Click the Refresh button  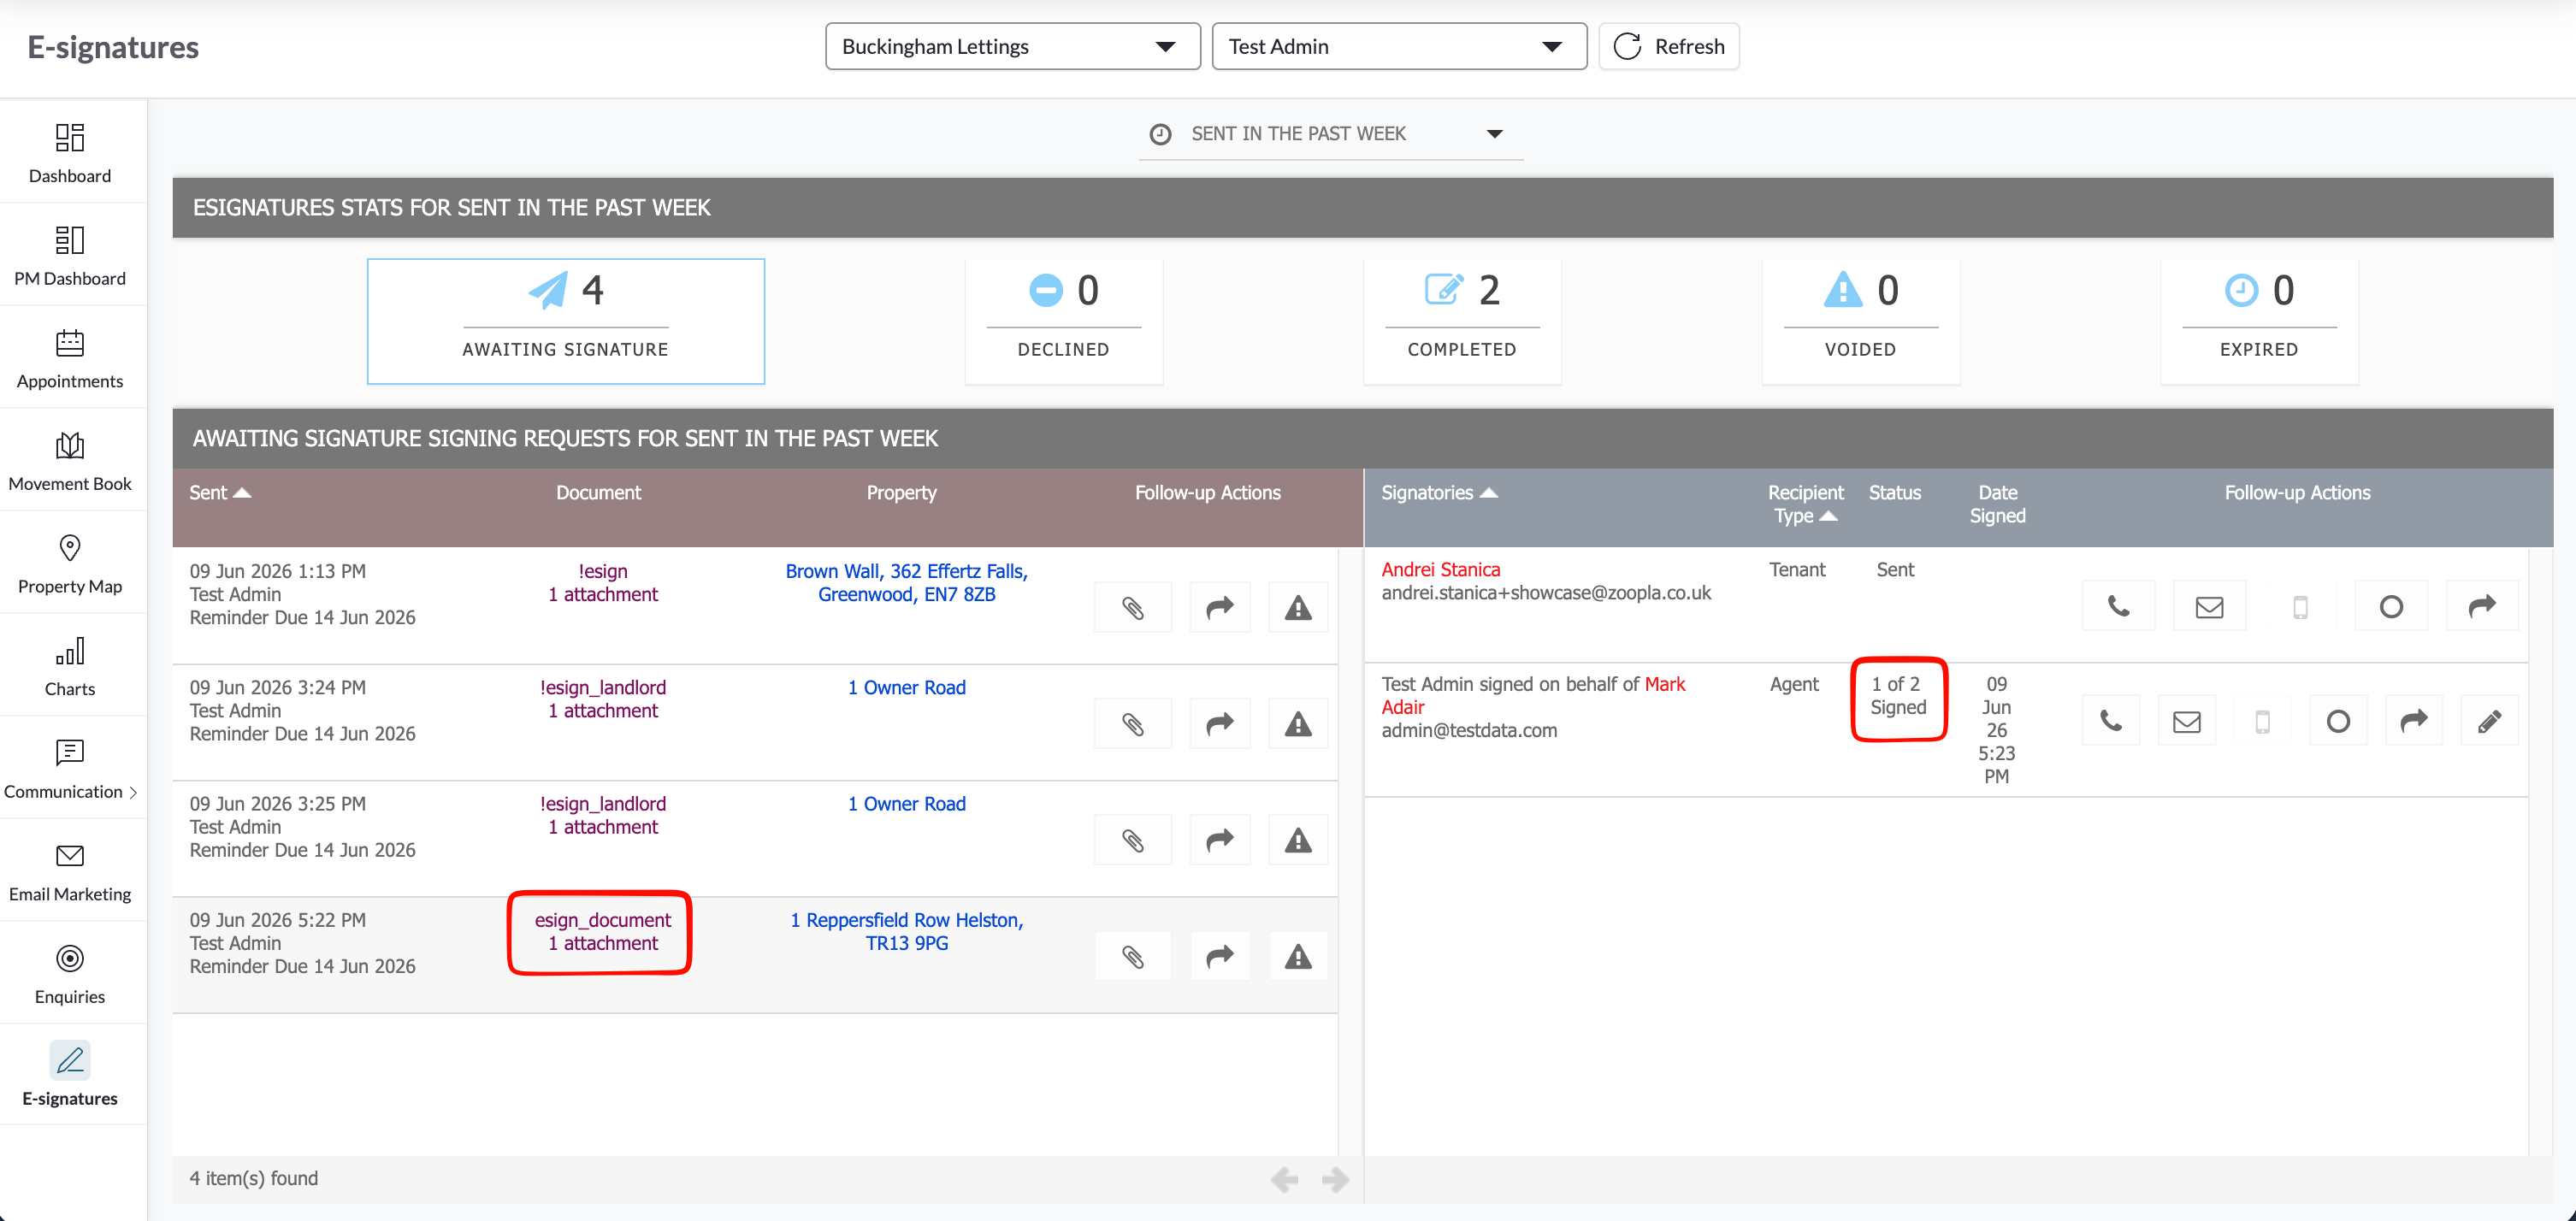click(1669, 46)
